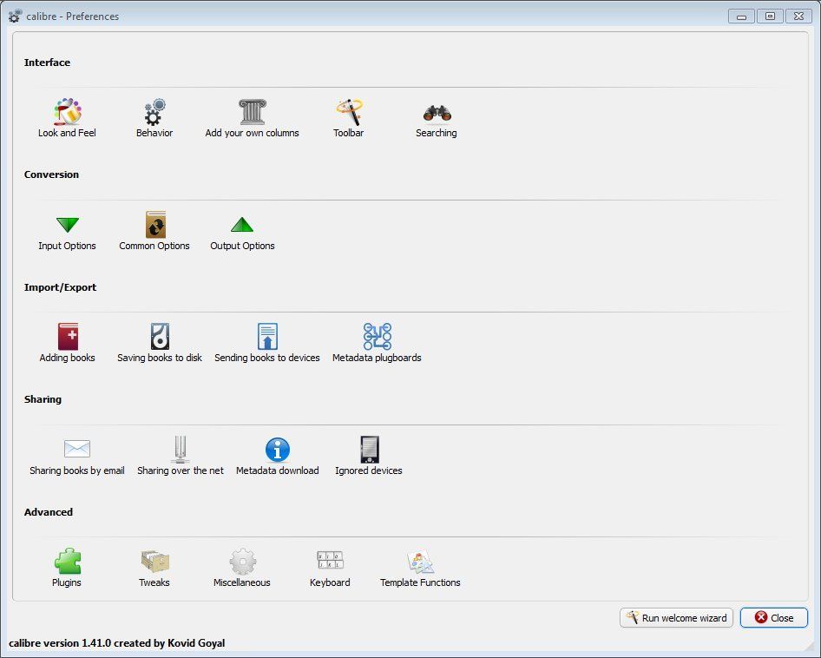This screenshot has width=821, height=658.
Task: Open Template Functions settings
Action: (x=420, y=562)
